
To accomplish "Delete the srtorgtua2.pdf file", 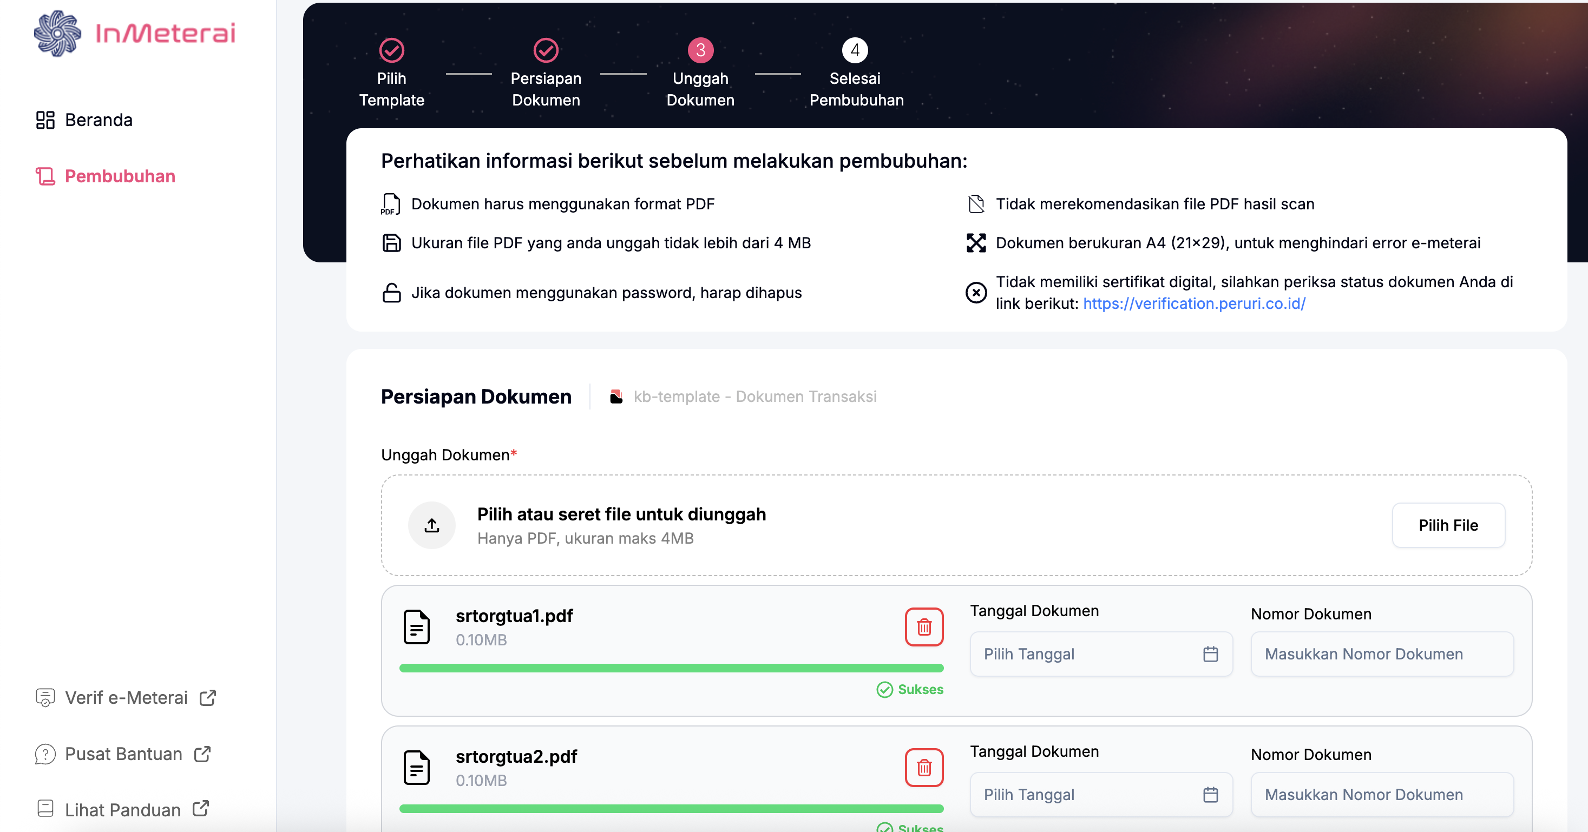I will 923,768.
